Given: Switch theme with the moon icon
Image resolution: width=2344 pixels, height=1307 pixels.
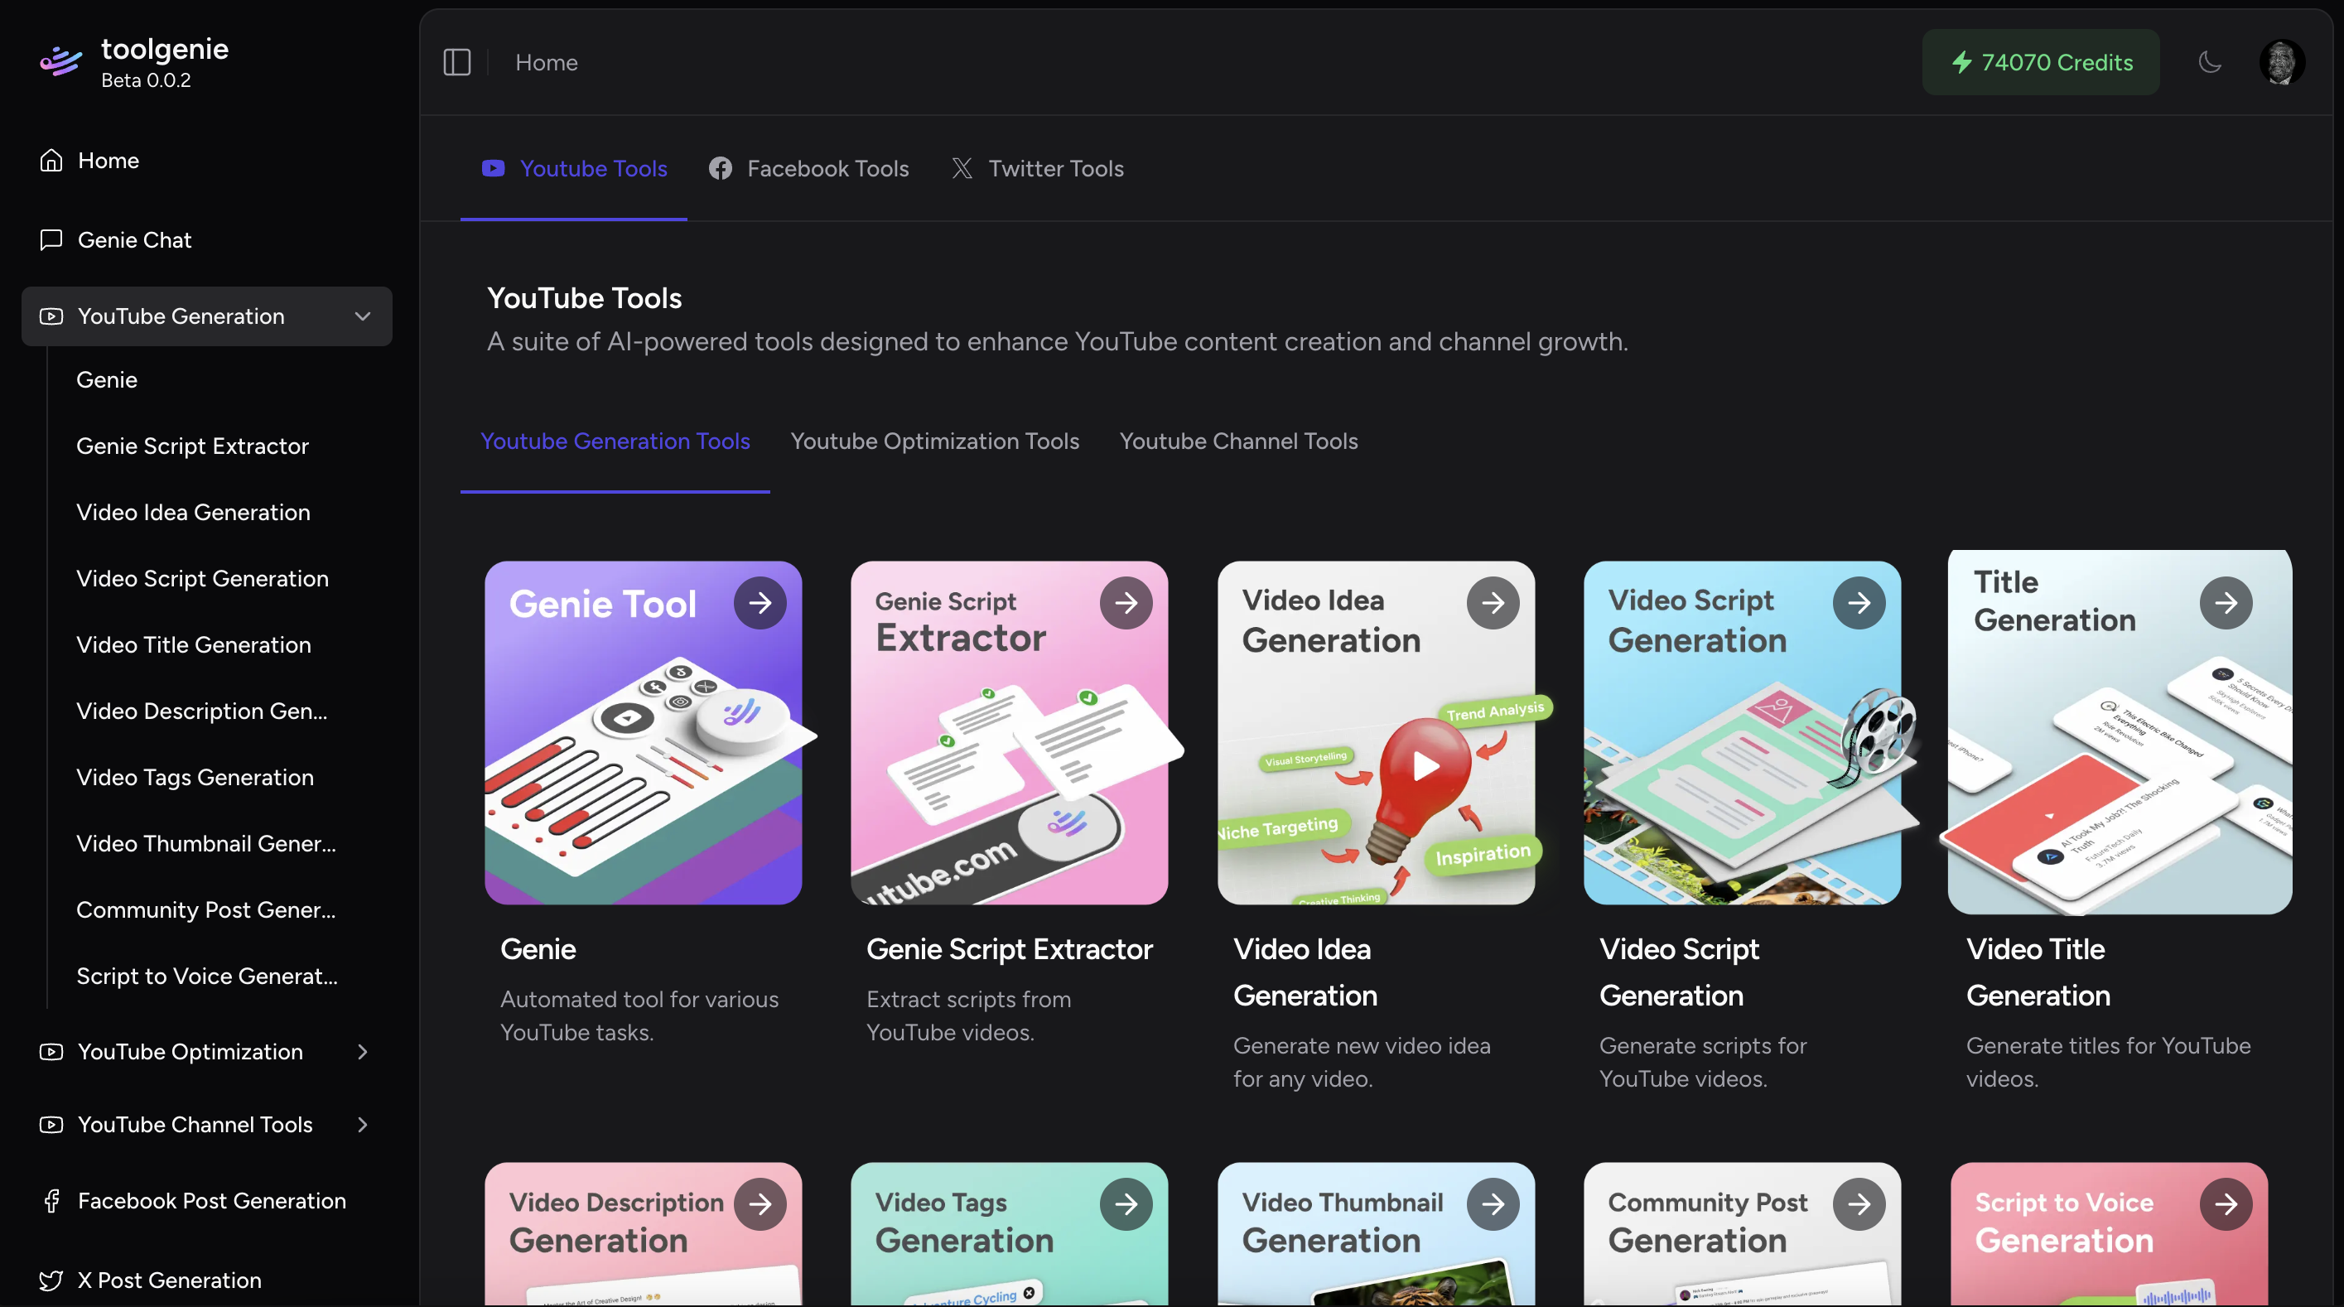Looking at the screenshot, I should [x=2211, y=62].
